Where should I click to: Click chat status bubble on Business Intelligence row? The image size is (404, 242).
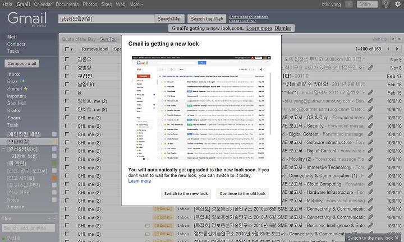(148, 226)
